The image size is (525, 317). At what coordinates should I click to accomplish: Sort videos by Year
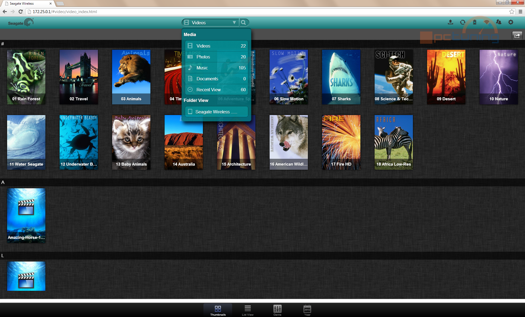point(307,310)
